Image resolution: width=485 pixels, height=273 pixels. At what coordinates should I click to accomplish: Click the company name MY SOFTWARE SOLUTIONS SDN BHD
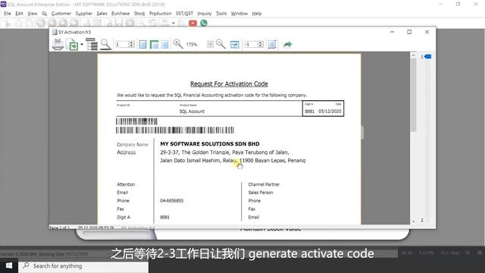pos(210,144)
